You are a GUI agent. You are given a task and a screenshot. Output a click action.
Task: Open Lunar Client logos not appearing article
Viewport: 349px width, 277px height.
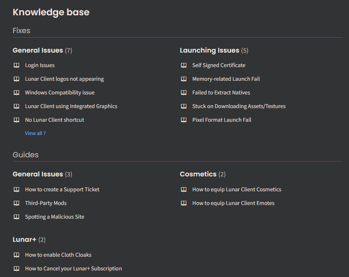[x=64, y=79]
